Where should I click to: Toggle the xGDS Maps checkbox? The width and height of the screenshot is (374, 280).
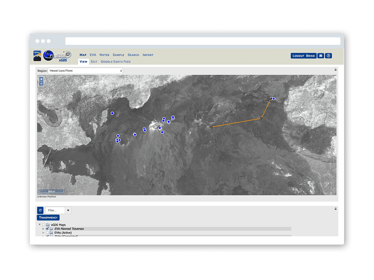[44, 225]
